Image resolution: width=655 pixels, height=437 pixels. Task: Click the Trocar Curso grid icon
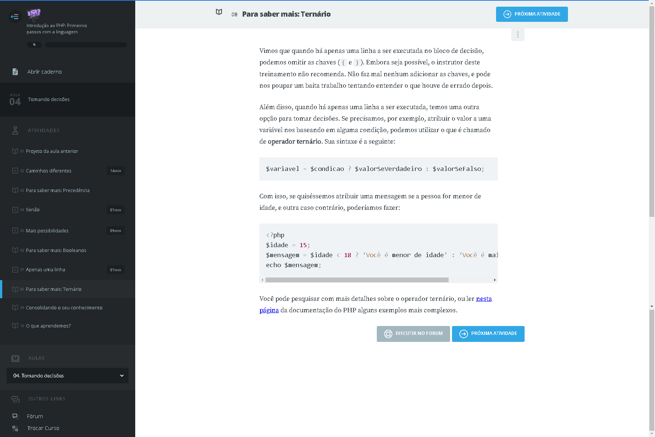15,428
